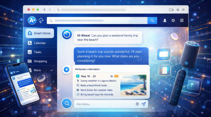Screen dimensions: 211x117
Task: Click the diamond arrow icon beside A+ logo
Action: coord(41,20)
